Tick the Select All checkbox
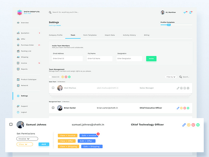 coord(50,77)
